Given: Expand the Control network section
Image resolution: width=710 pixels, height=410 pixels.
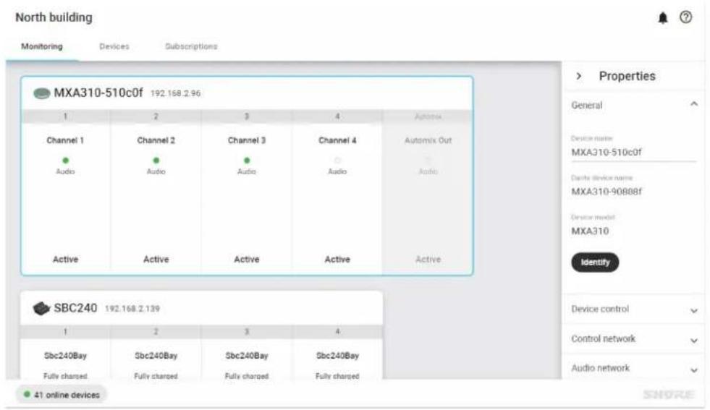Looking at the screenshot, I should [x=633, y=339].
